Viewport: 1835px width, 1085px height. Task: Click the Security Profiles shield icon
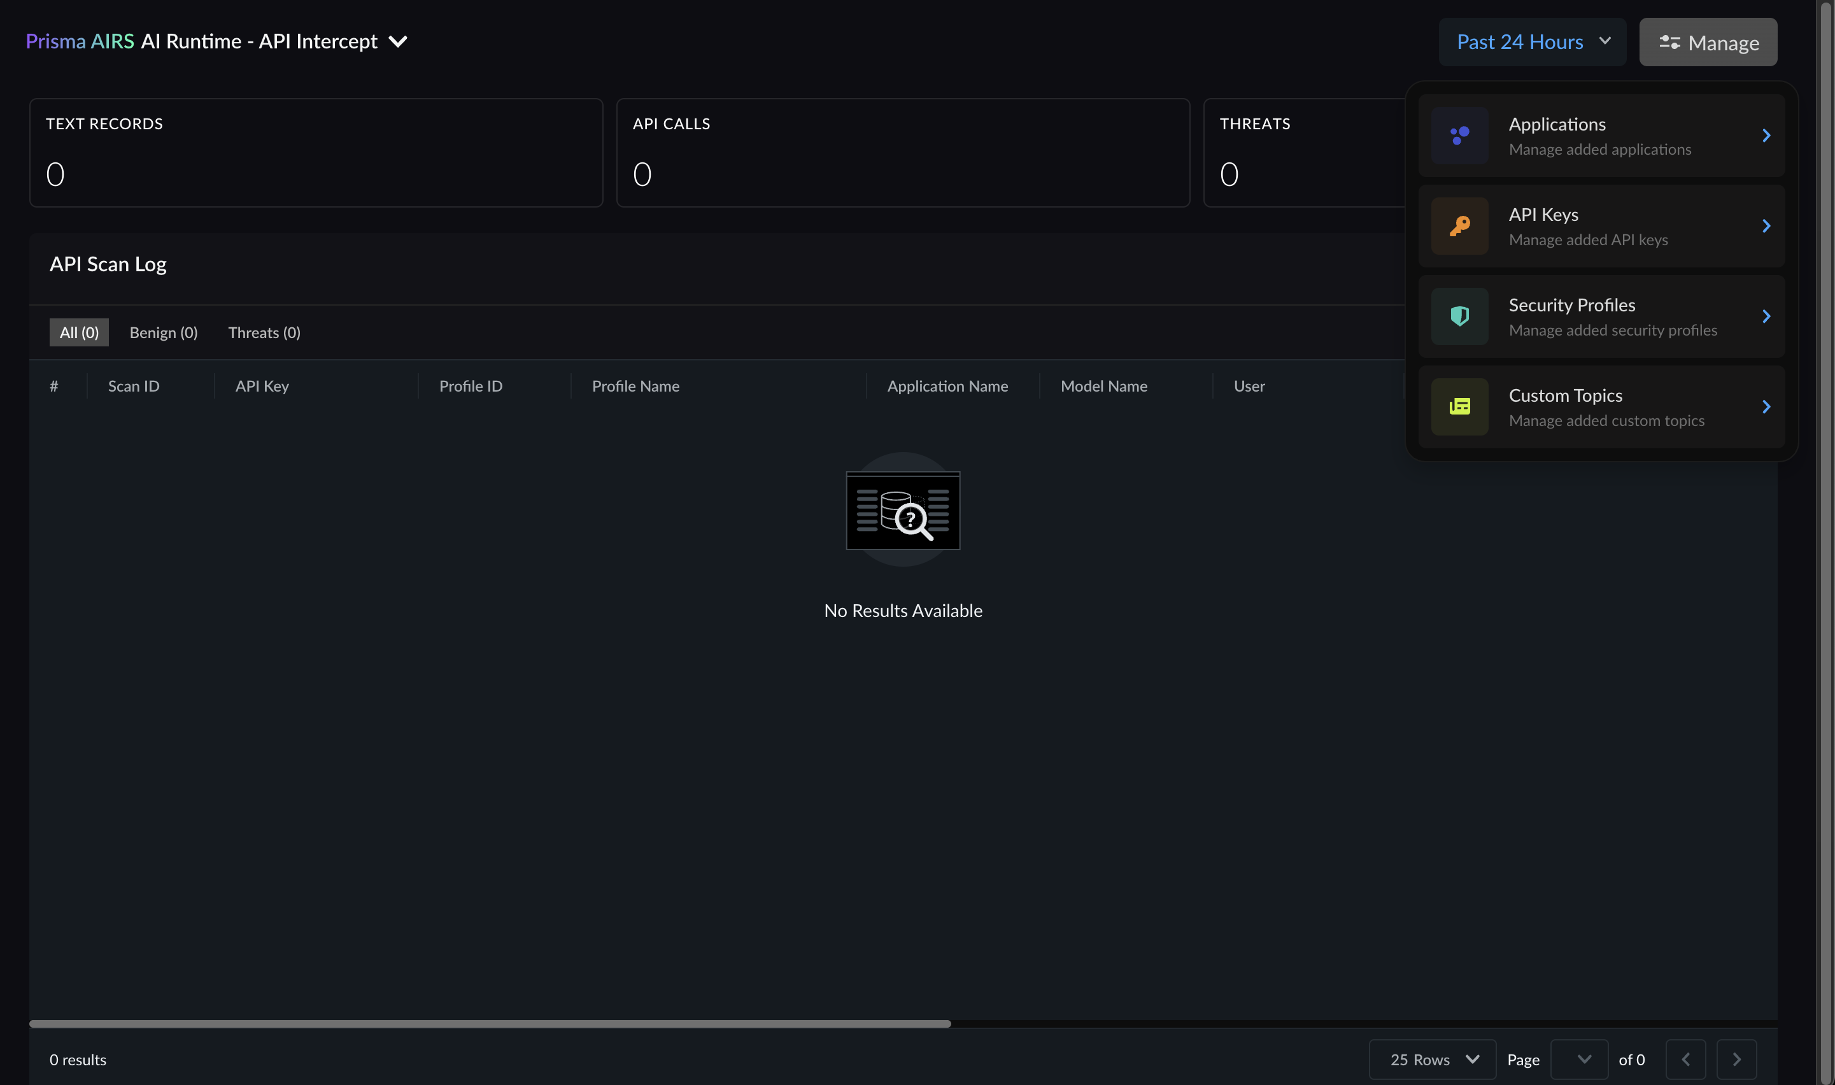pos(1459,316)
